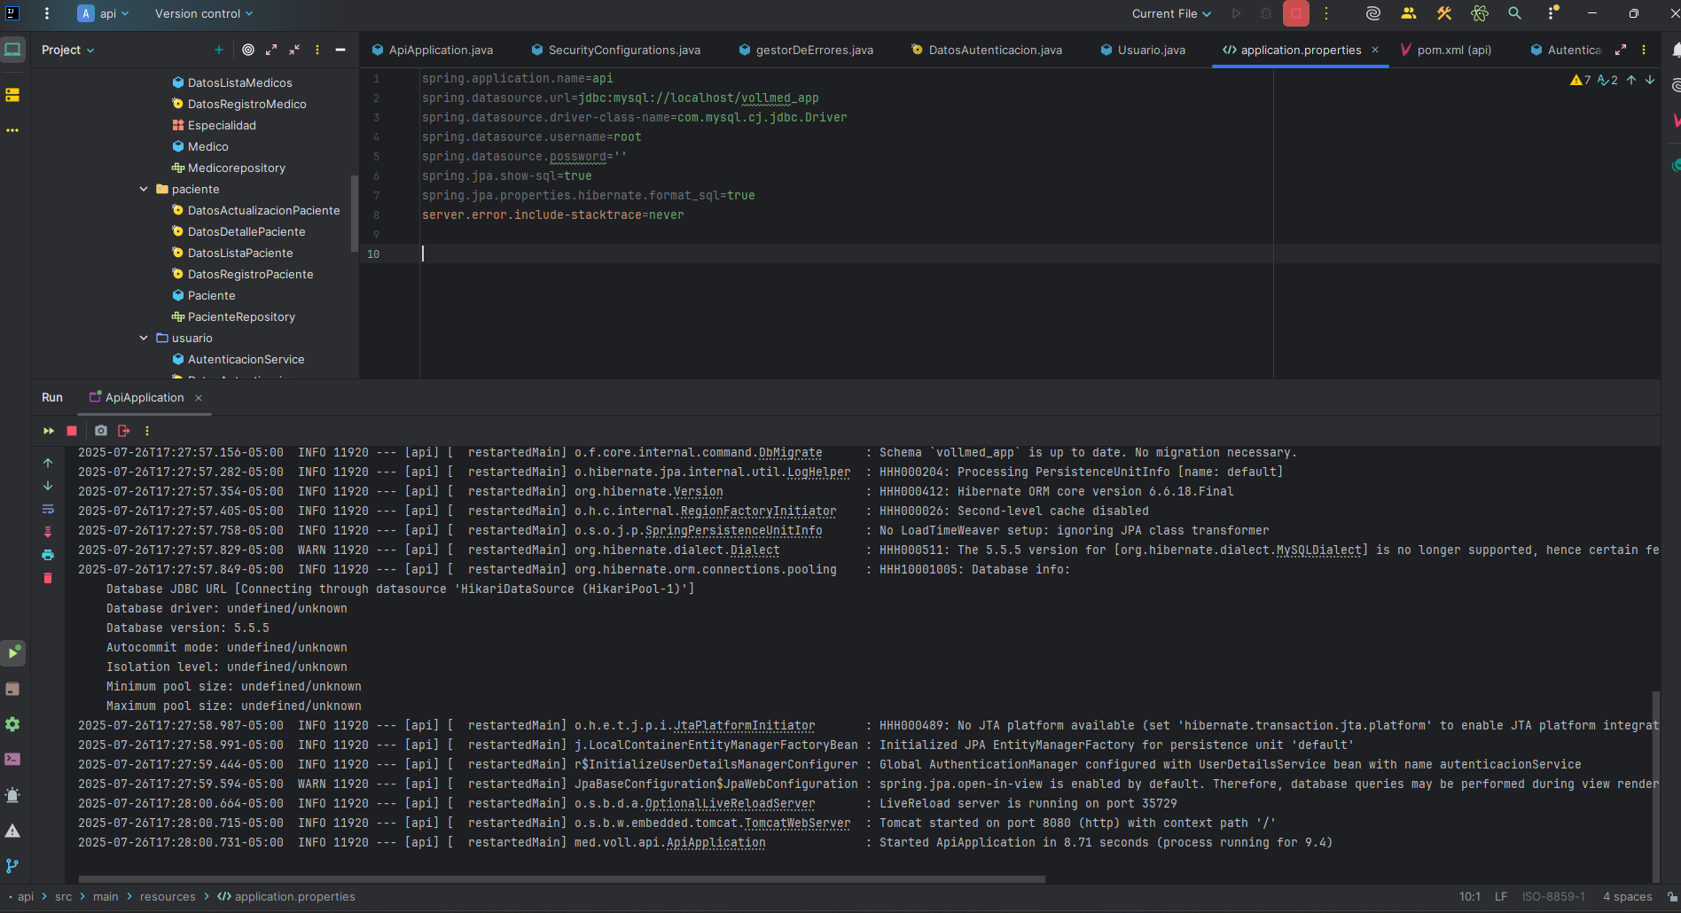1681x913 pixels.
Task: Clear all console output trash icon
Action: (48, 578)
